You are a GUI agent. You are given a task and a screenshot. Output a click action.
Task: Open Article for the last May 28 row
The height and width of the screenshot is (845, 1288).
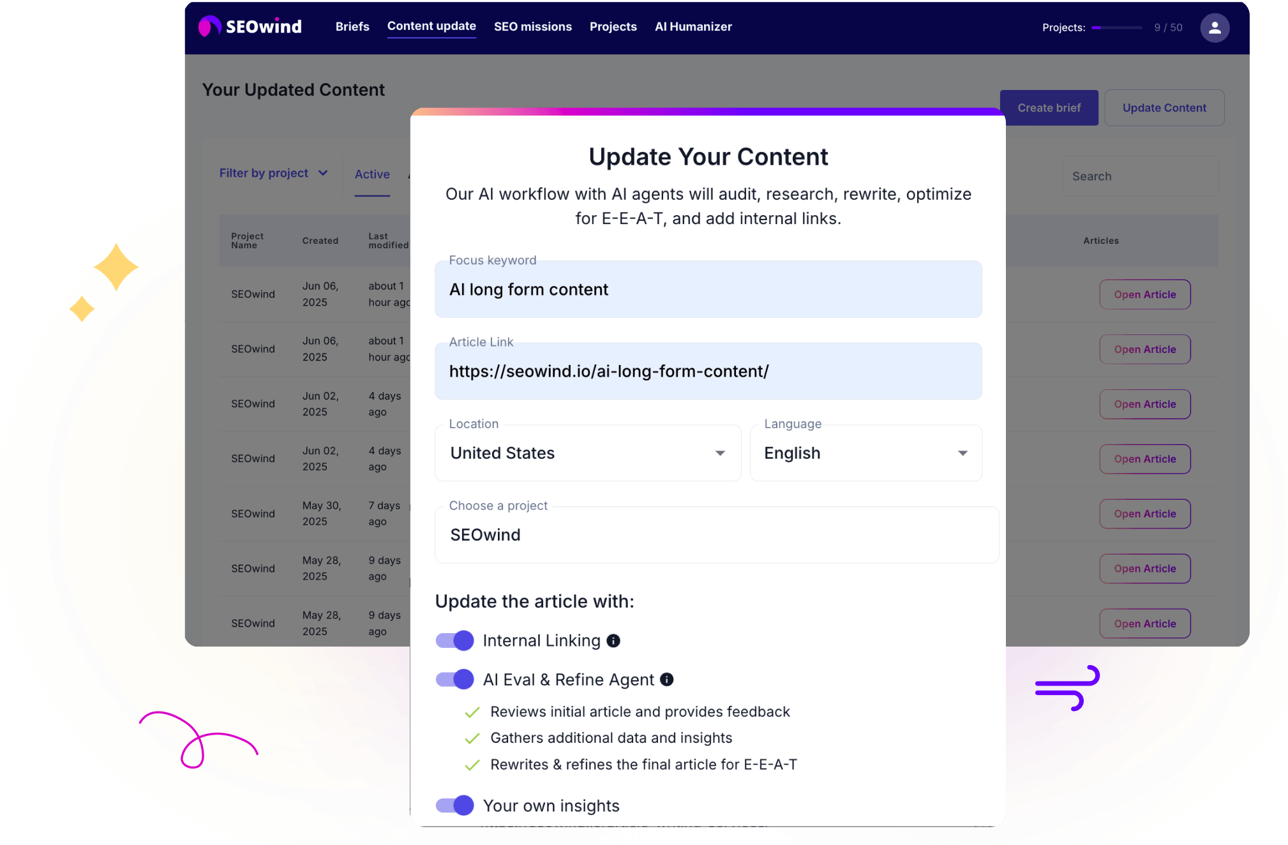click(1144, 624)
